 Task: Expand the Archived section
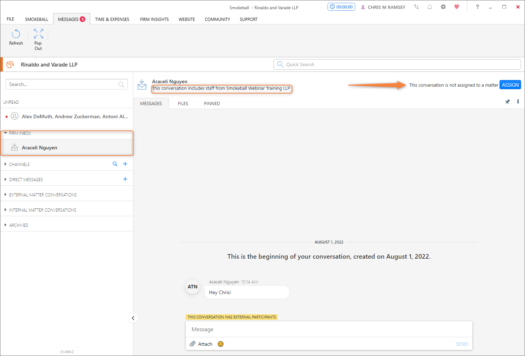click(x=5, y=225)
